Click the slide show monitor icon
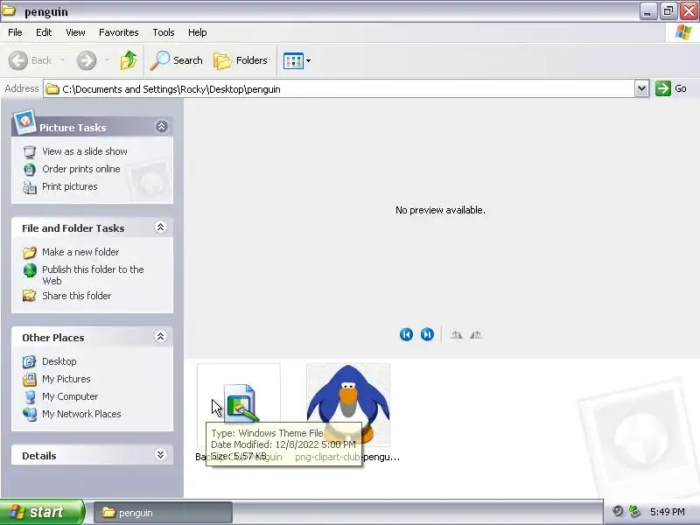 pyautogui.click(x=30, y=151)
